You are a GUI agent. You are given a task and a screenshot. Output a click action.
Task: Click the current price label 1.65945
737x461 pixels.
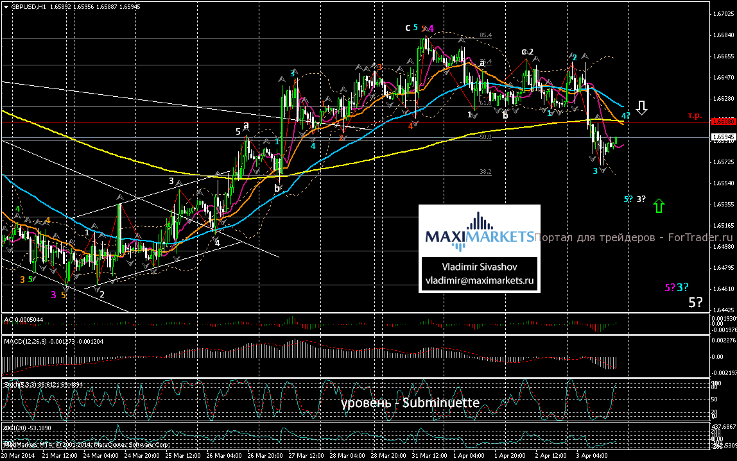723,137
